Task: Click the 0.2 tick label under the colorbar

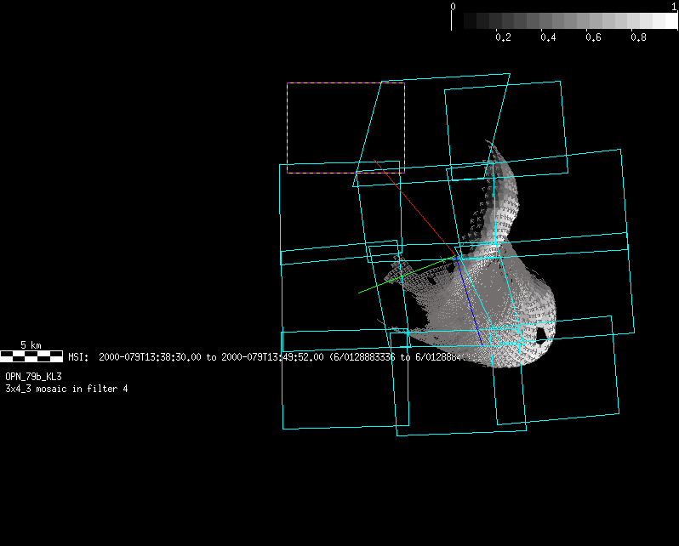Action: (503, 38)
